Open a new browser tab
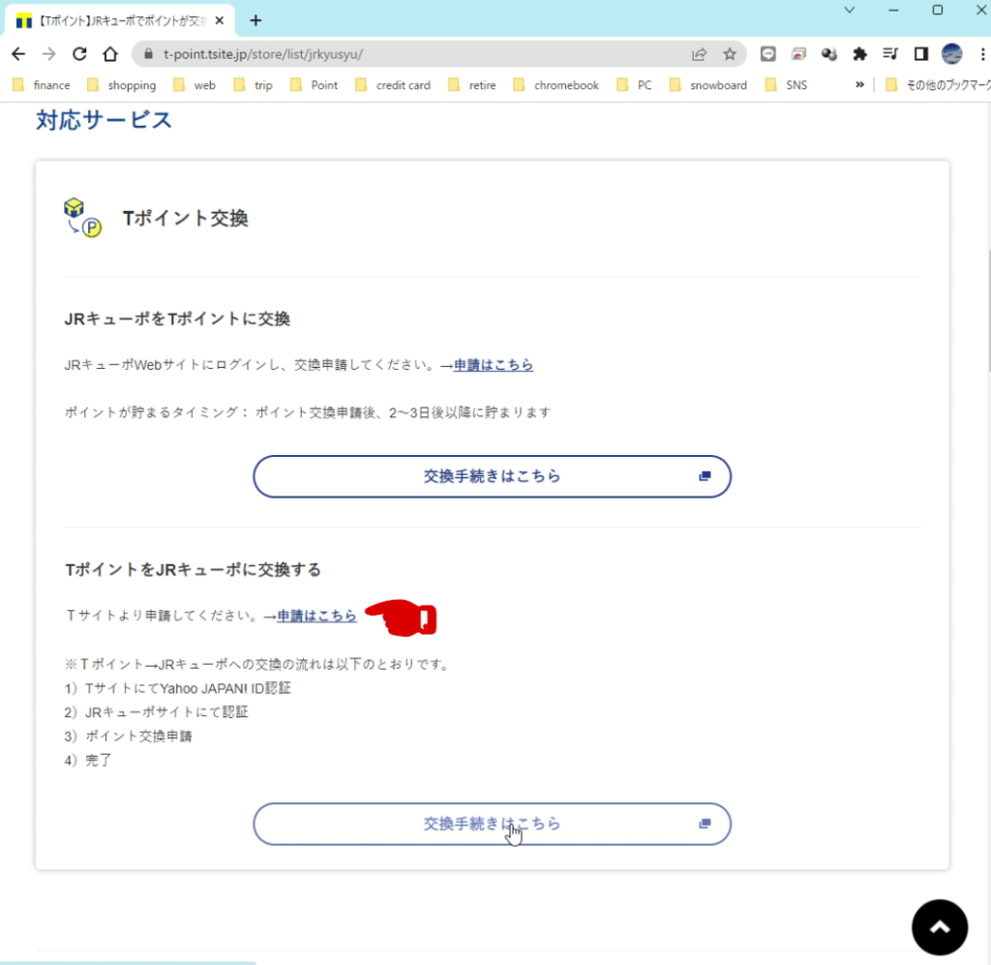991x965 pixels. [255, 20]
